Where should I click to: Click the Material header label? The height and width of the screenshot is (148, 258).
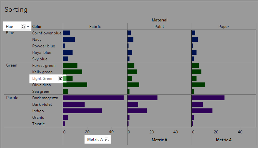click(x=159, y=20)
